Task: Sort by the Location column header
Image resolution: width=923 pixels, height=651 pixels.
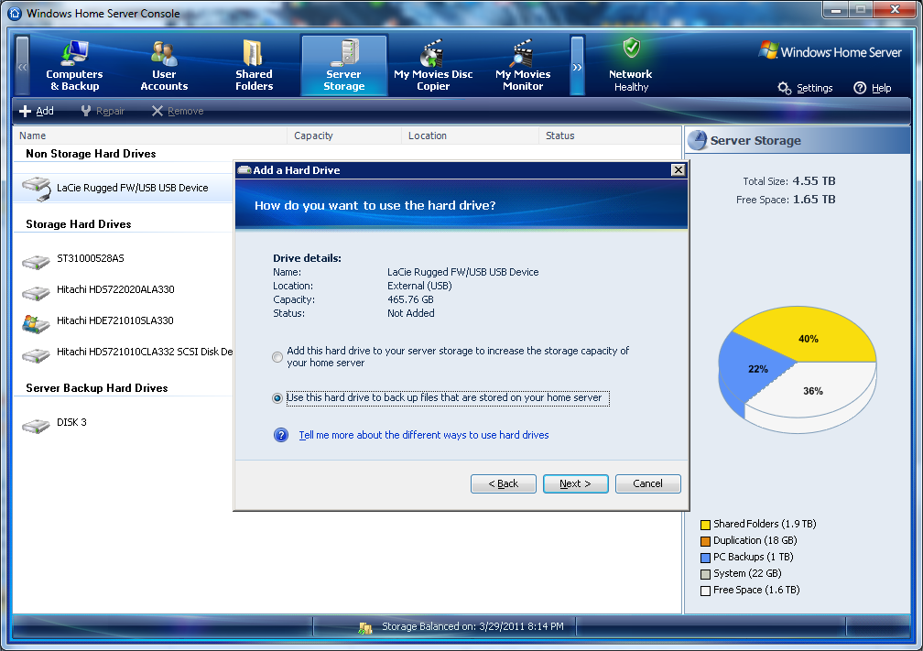Action: (471, 136)
